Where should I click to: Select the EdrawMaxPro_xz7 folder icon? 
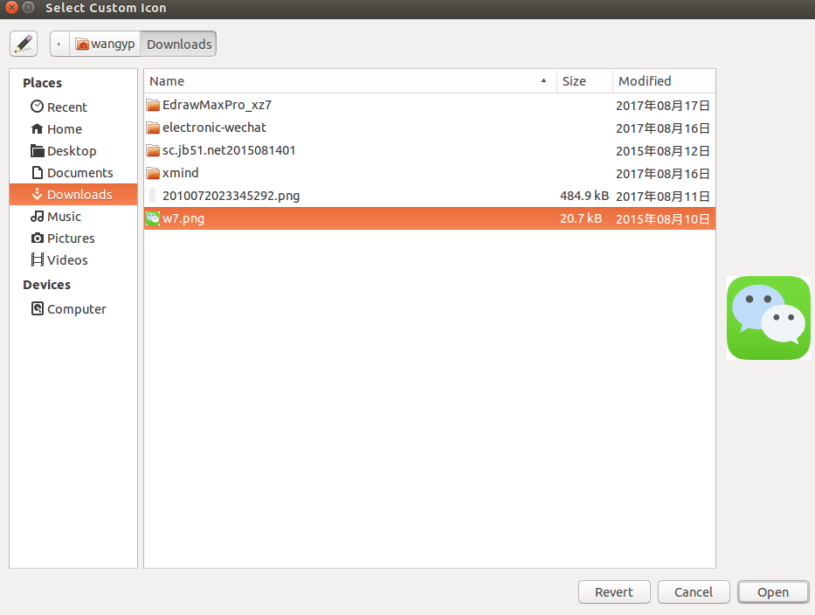(153, 105)
